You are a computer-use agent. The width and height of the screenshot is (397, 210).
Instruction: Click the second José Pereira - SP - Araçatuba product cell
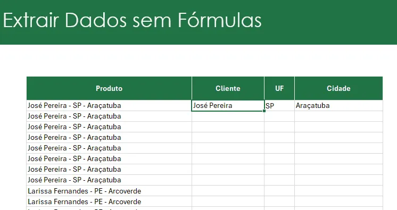click(x=109, y=116)
